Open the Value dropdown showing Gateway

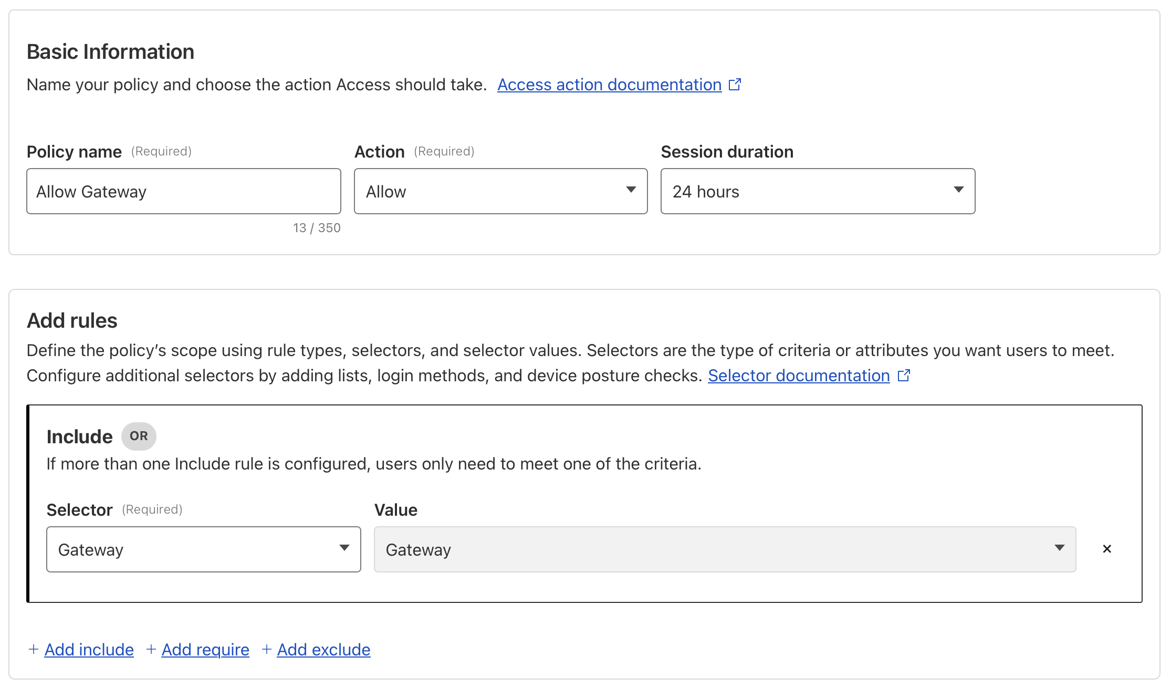pos(725,549)
